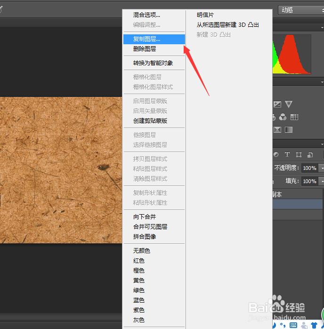Open the histogram panel menu arrow
The image size is (324, 329).
[322, 27]
